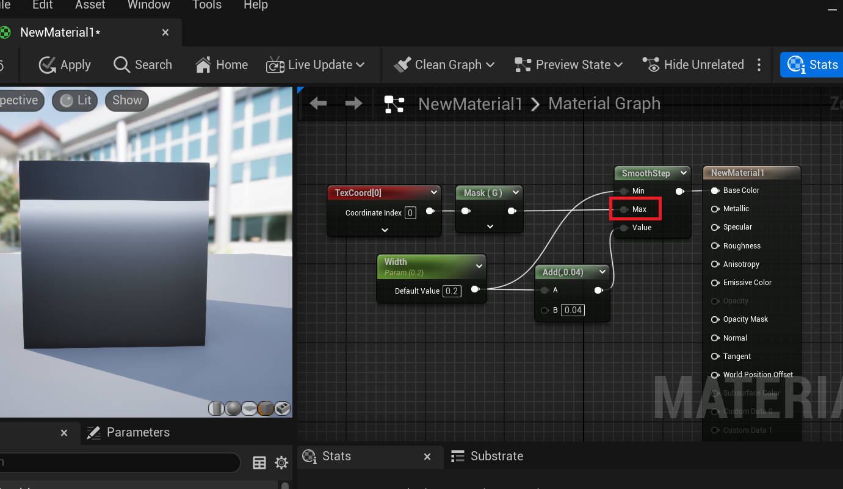The height and width of the screenshot is (489, 843).
Task: Expand the SmoothStep node dropdown chevron
Action: 684,173
